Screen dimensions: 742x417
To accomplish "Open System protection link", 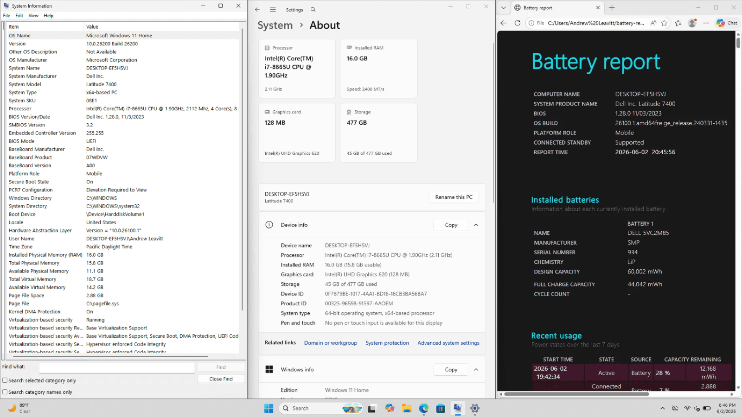I will (x=387, y=343).
